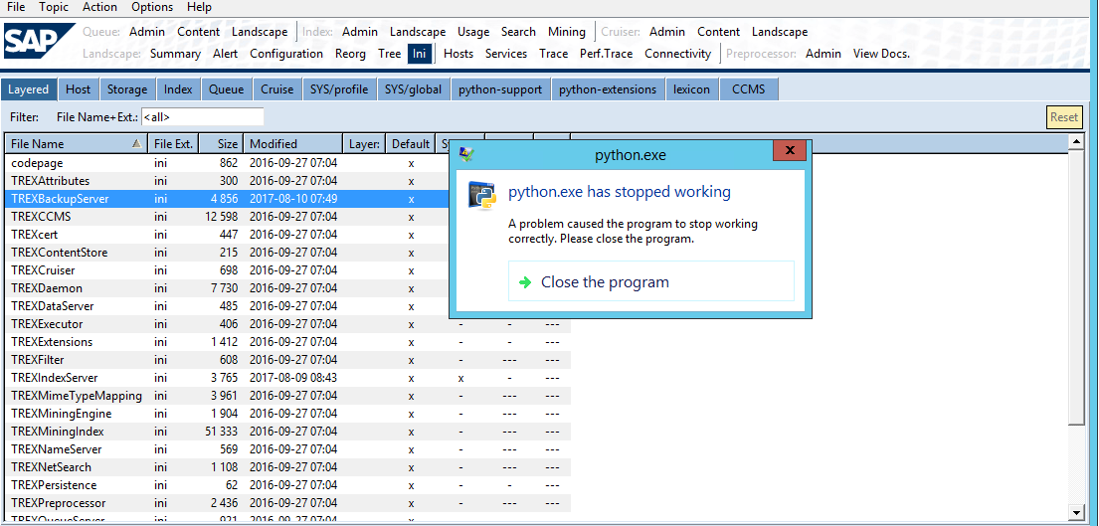Switch to the CCMS tab

tap(749, 88)
